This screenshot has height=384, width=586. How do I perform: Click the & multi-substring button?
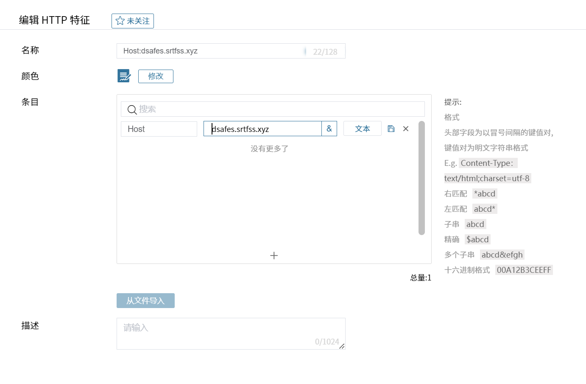coord(329,129)
